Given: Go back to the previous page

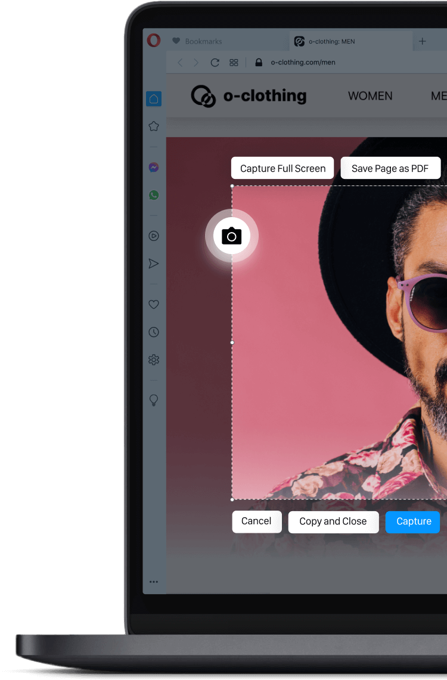Looking at the screenshot, I should [180, 63].
